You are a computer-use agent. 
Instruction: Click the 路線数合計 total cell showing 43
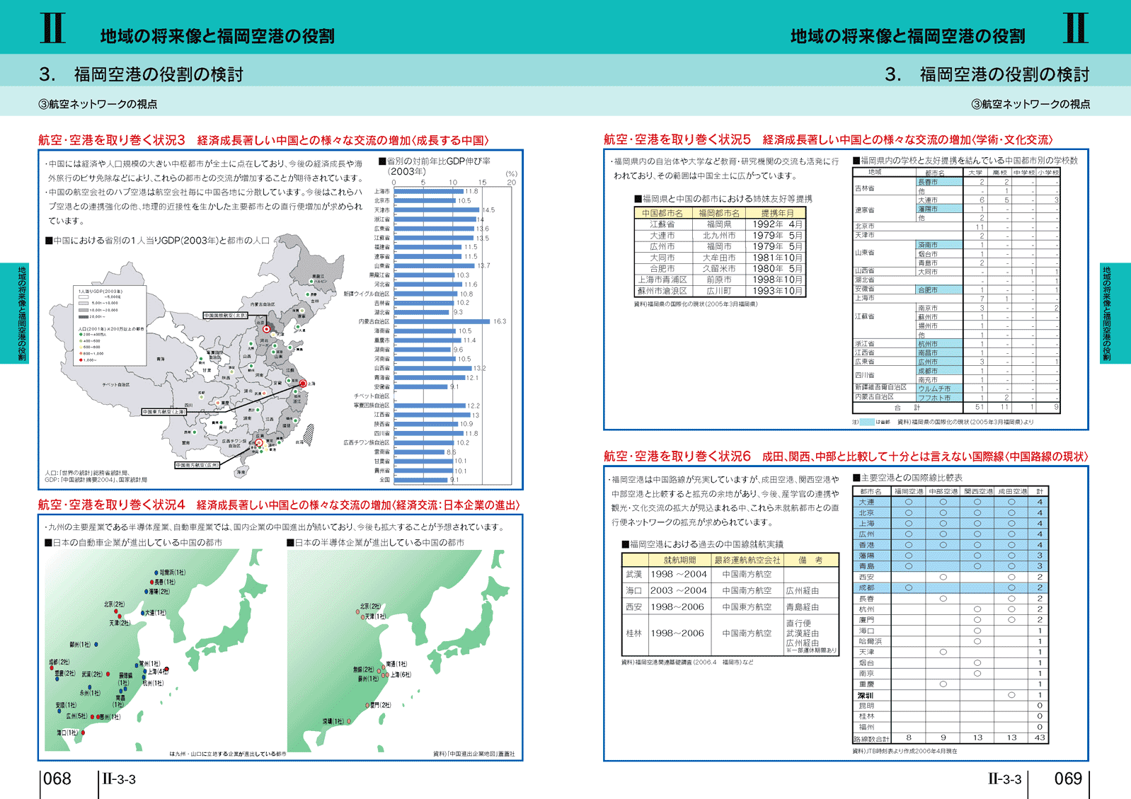[1040, 737]
